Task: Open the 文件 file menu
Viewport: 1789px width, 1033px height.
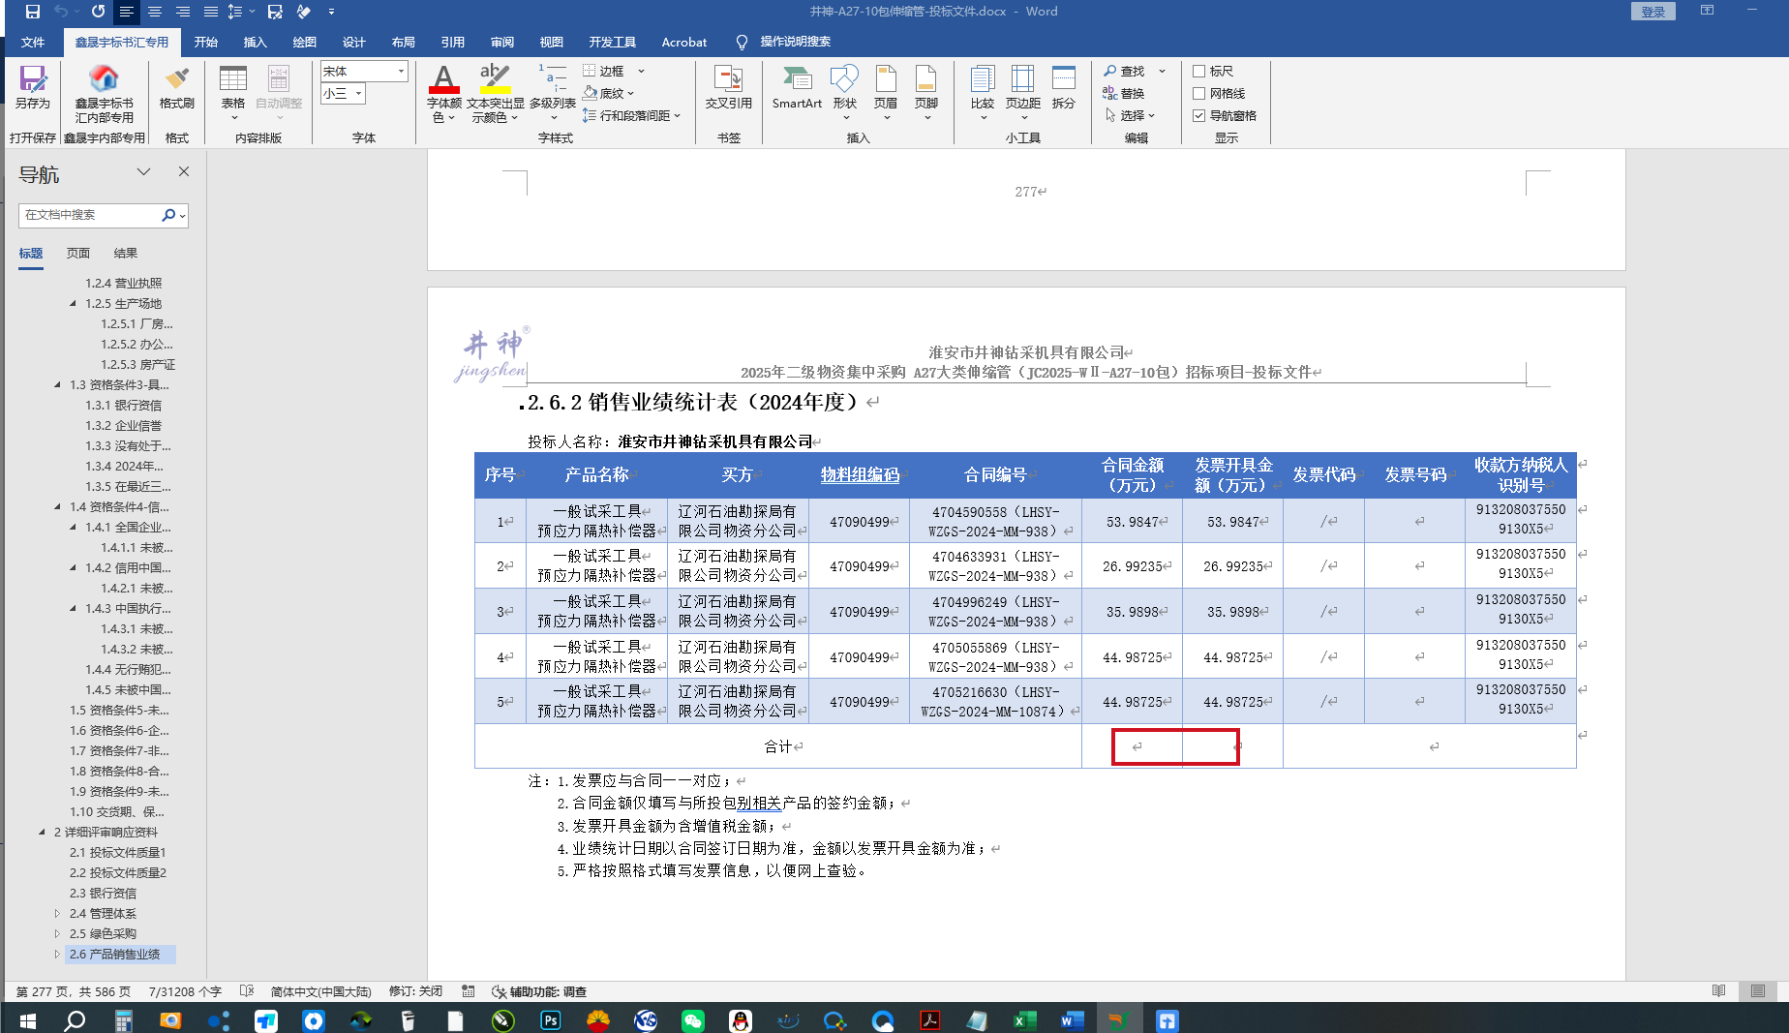Action: (33, 43)
